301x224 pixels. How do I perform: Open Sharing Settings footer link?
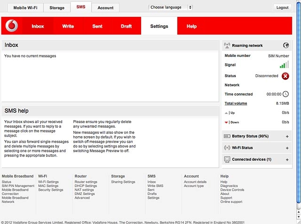coord(123,182)
